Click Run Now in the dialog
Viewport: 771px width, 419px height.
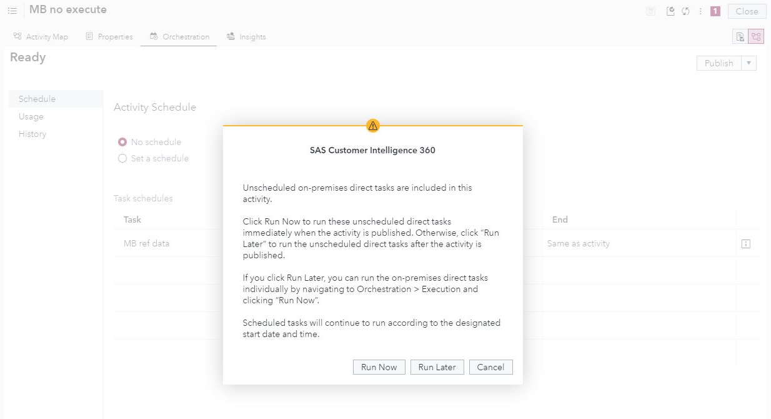point(379,367)
